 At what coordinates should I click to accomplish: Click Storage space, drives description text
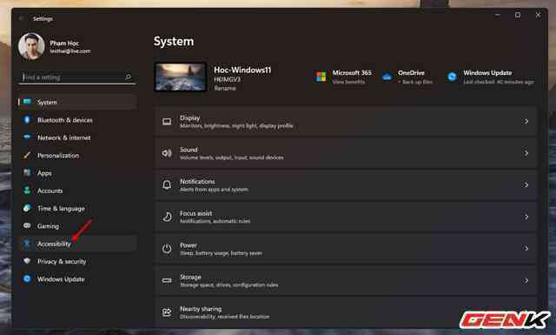(x=228, y=285)
